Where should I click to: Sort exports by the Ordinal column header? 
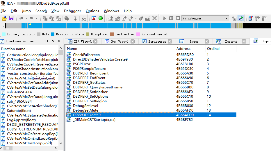[x=221, y=49]
